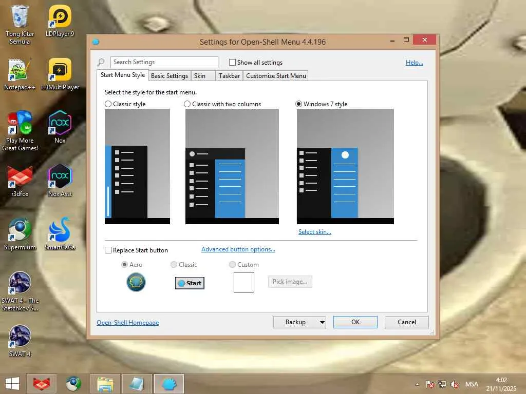Screen dimensions: 526x394
Task: Select SWAT 4 - The Stetchkov Syndicate shortcut
Action: pyautogui.click(x=20, y=291)
